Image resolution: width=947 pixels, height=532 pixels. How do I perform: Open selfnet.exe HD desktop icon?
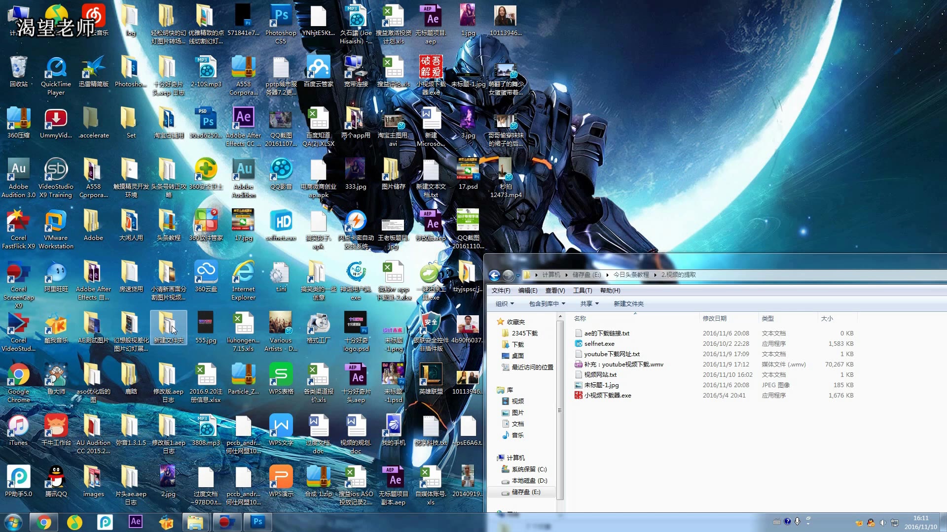click(x=281, y=225)
